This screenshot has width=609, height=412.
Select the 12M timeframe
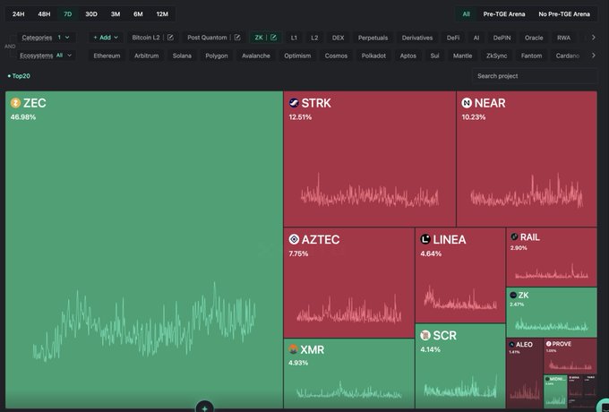coord(162,14)
